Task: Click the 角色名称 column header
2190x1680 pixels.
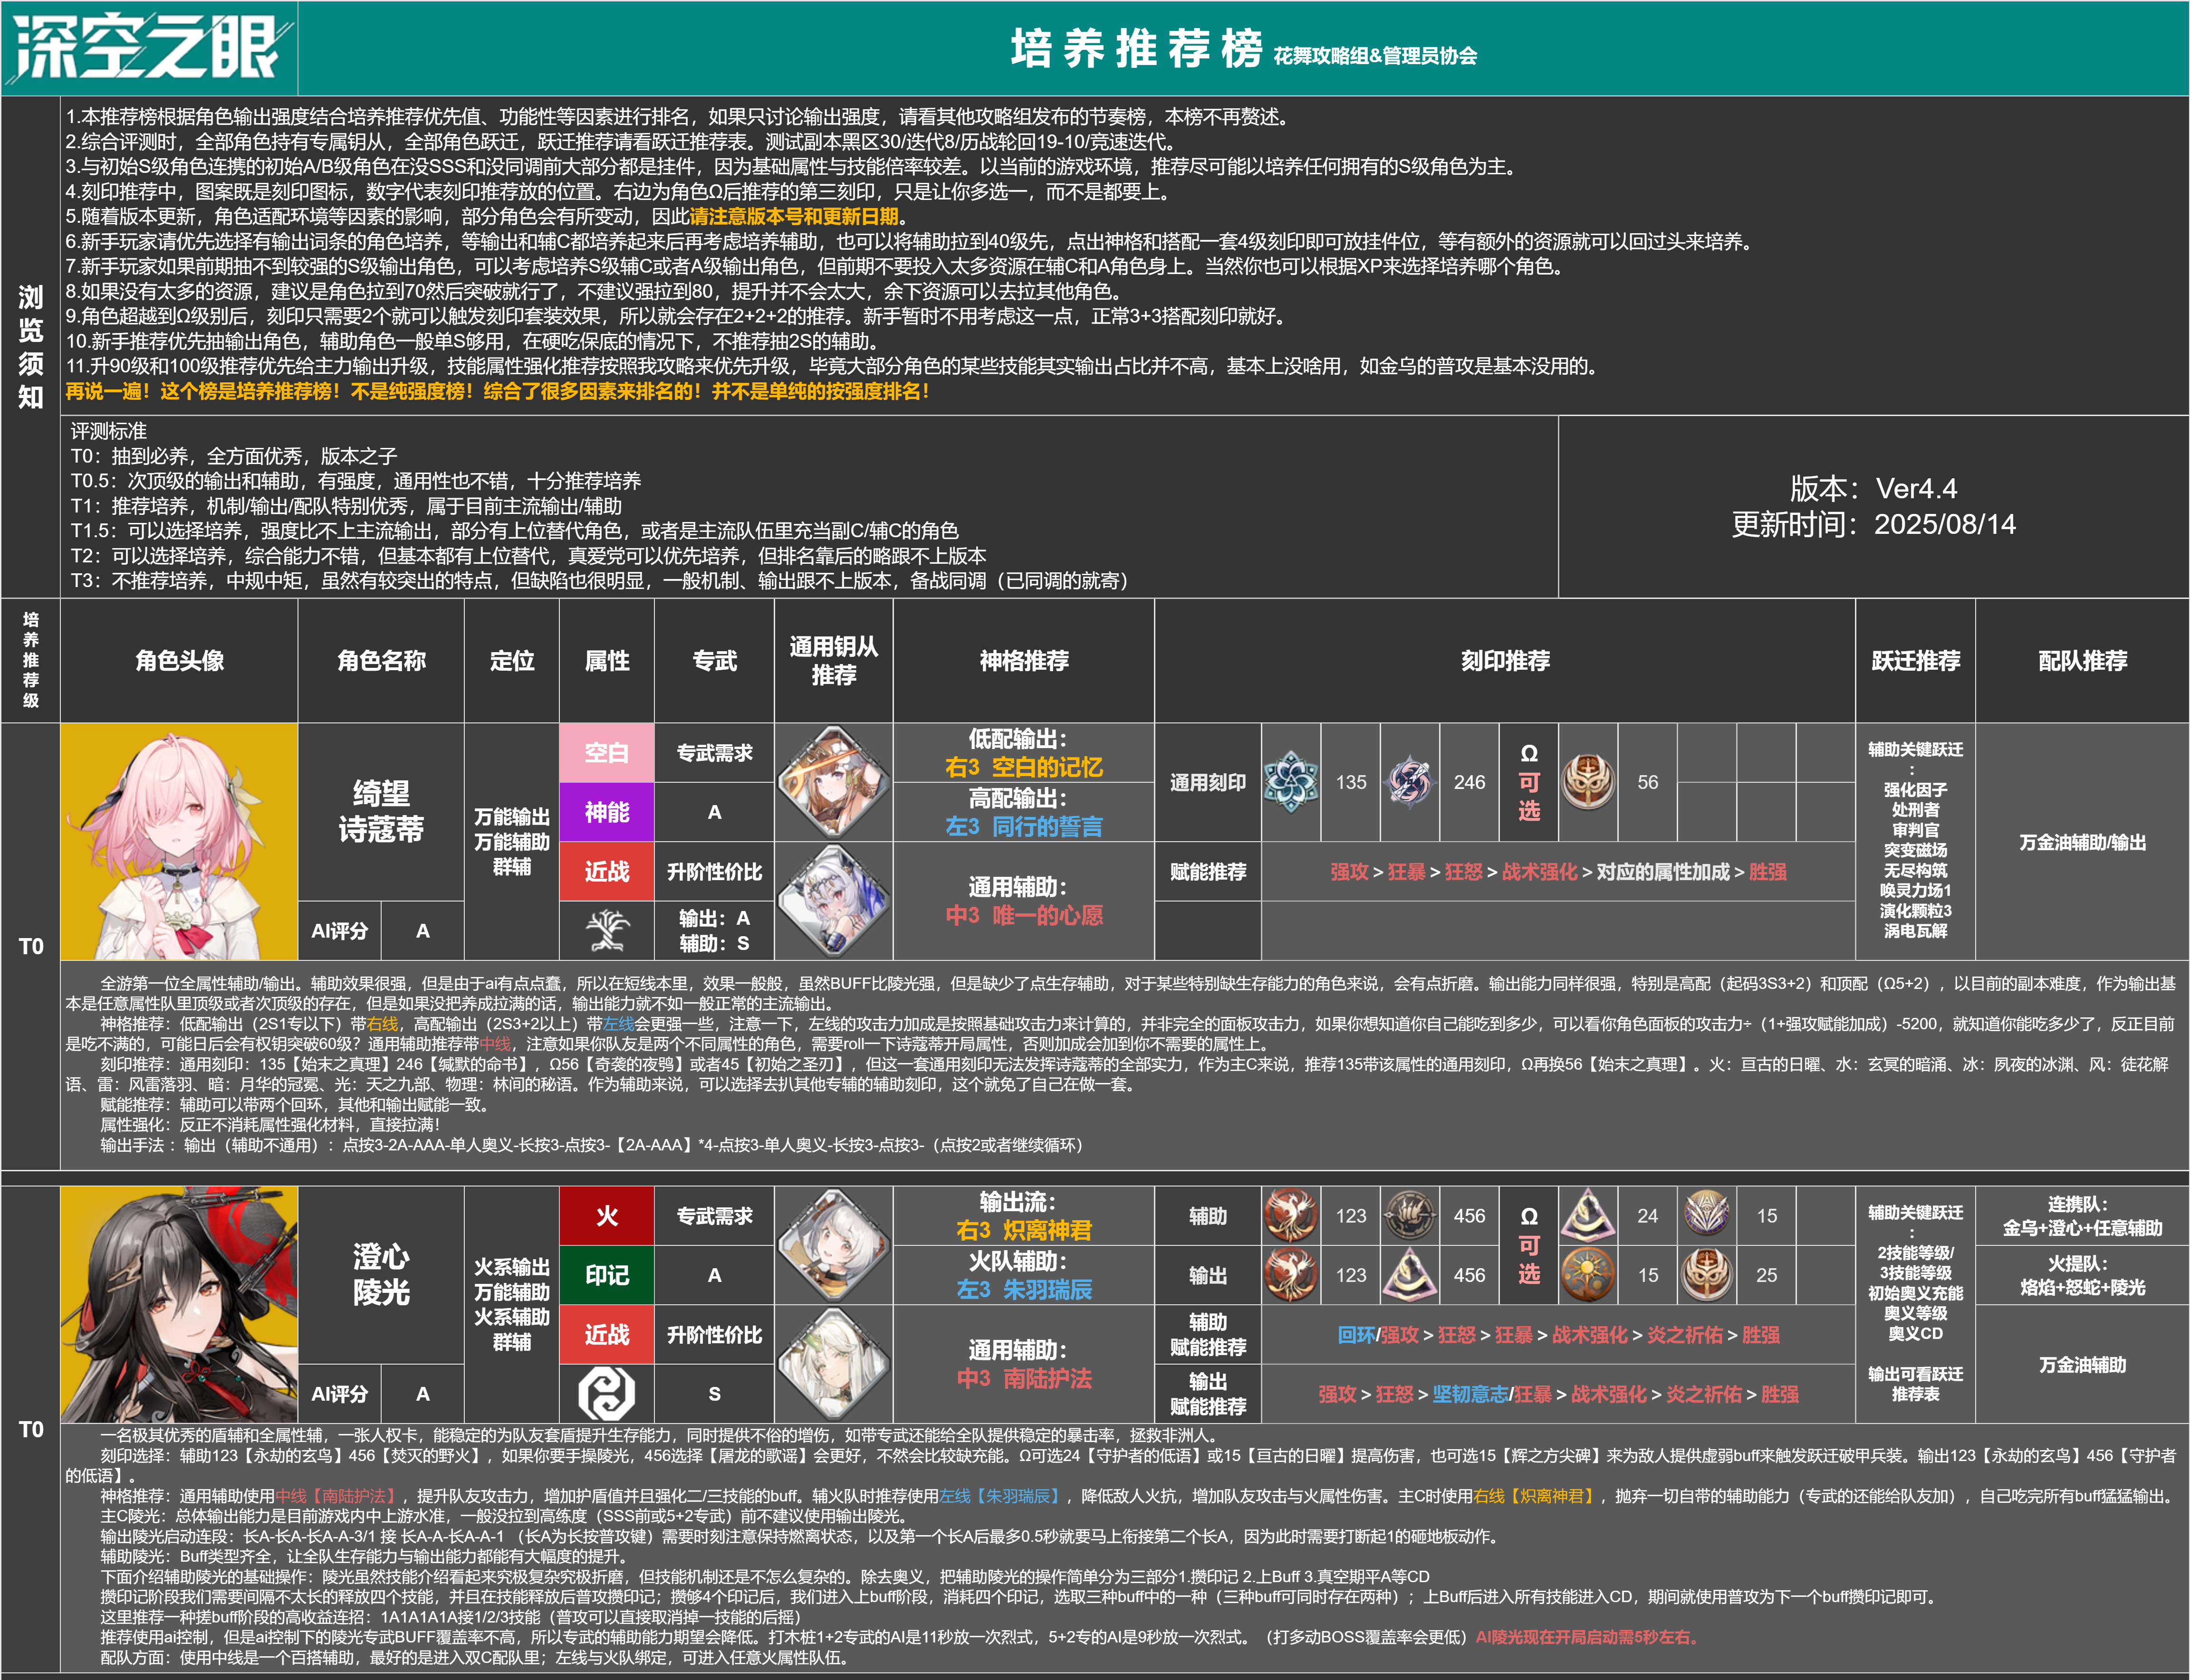Action: pos(381,660)
